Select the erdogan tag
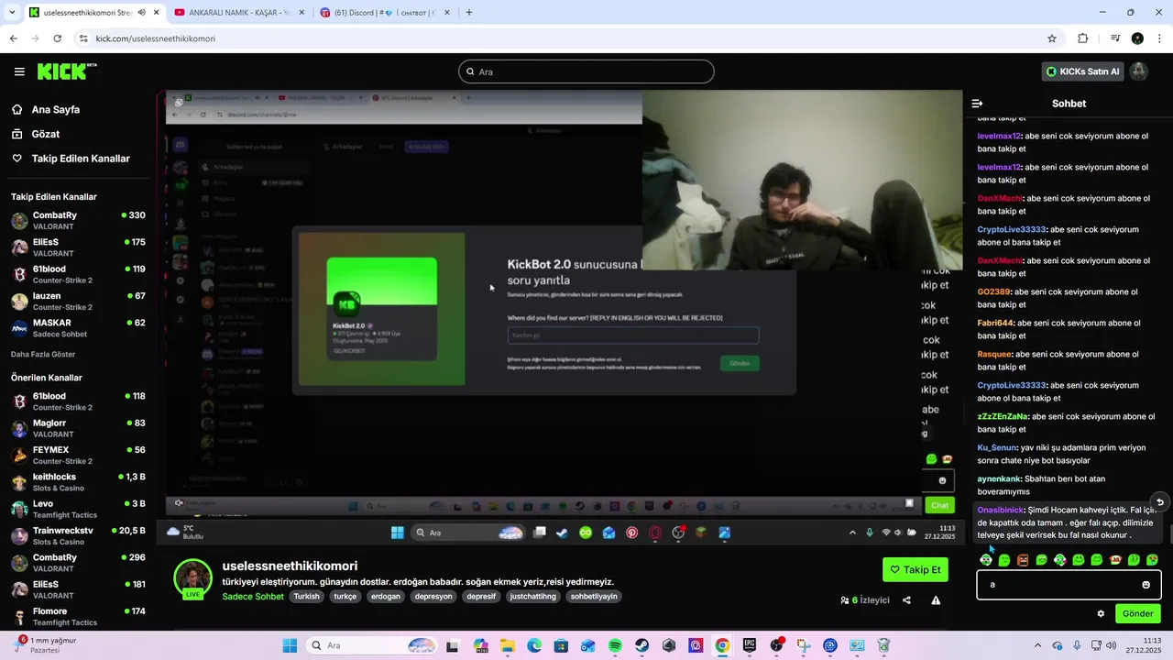The width and height of the screenshot is (1173, 660). 386,596
